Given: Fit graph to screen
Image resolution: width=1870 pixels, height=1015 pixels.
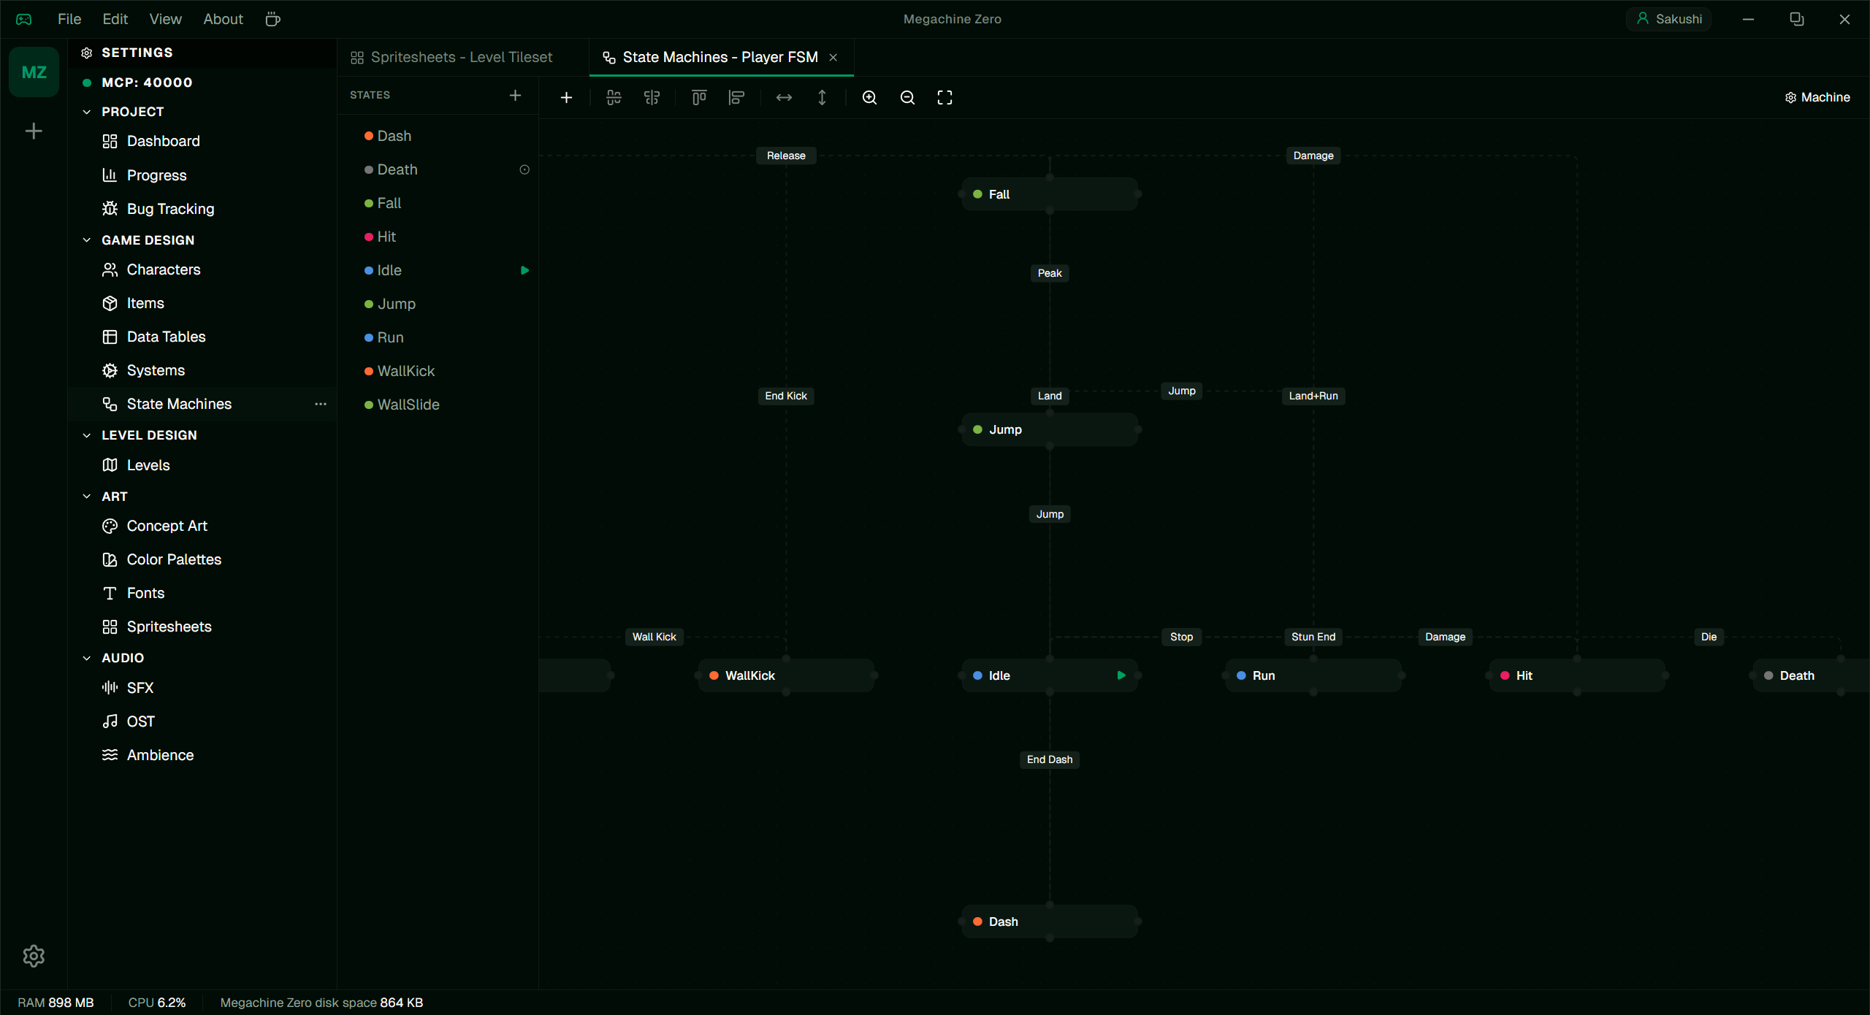Looking at the screenshot, I should point(945,98).
